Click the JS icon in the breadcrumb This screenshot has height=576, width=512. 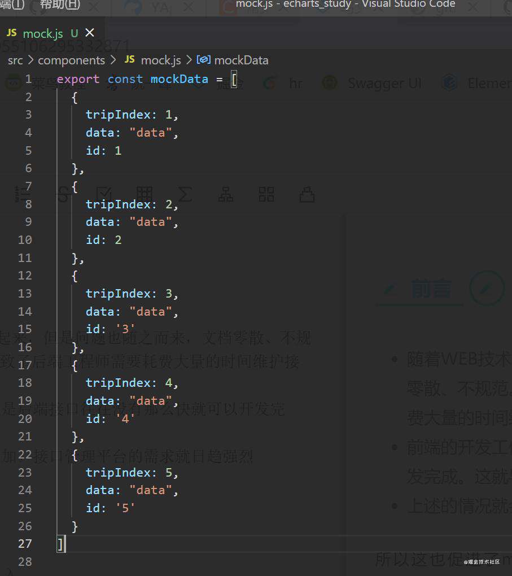[130, 59]
